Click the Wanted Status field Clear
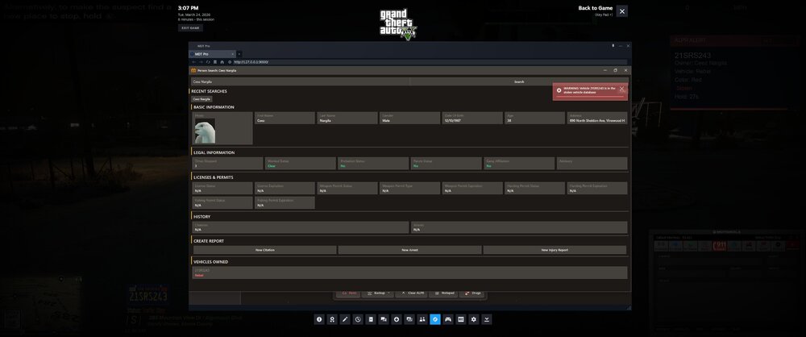Viewport: 806px width, 337px height. pyautogui.click(x=301, y=164)
